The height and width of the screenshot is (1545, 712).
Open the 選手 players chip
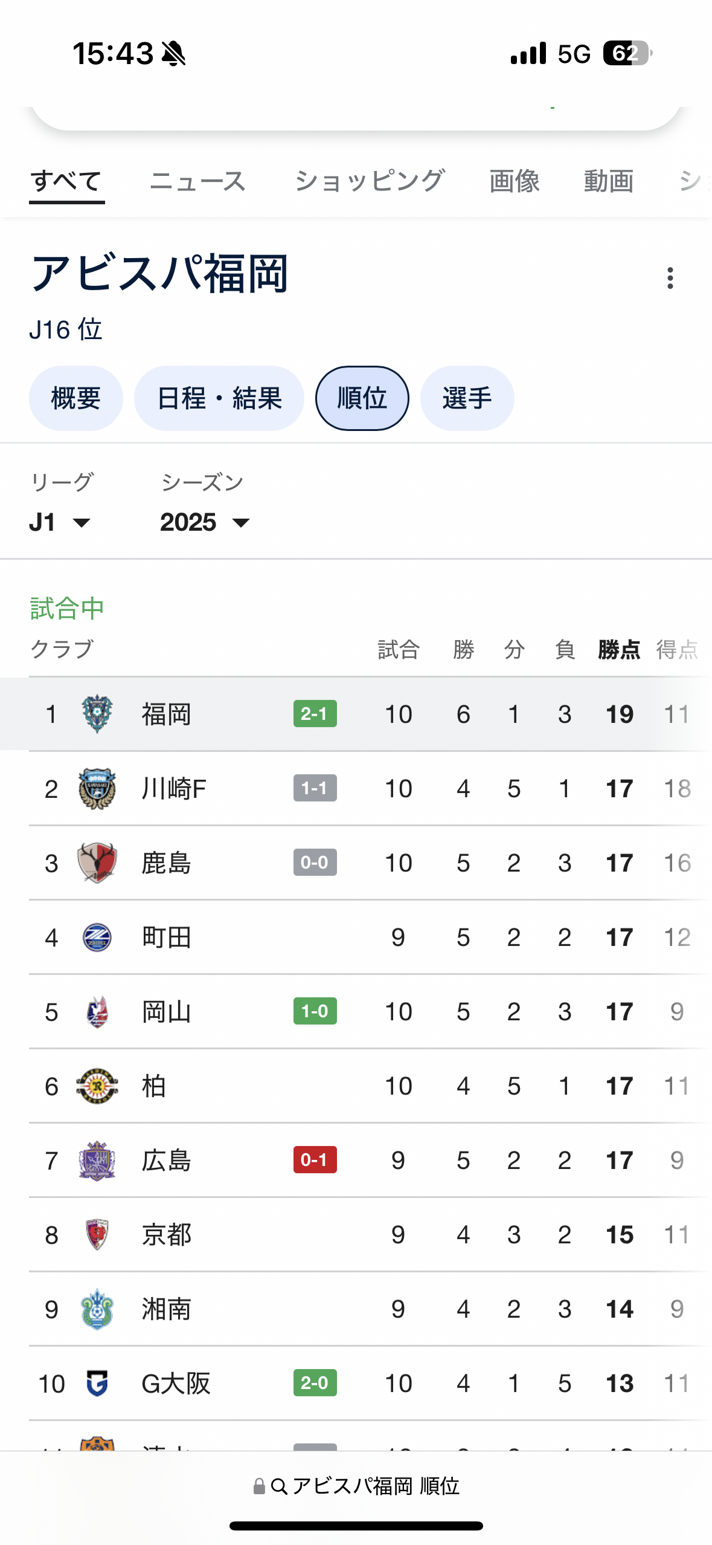tap(467, 398)
